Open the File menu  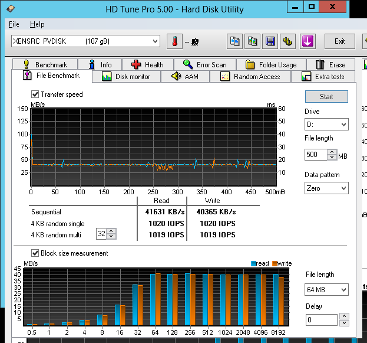tap(14, 24)
